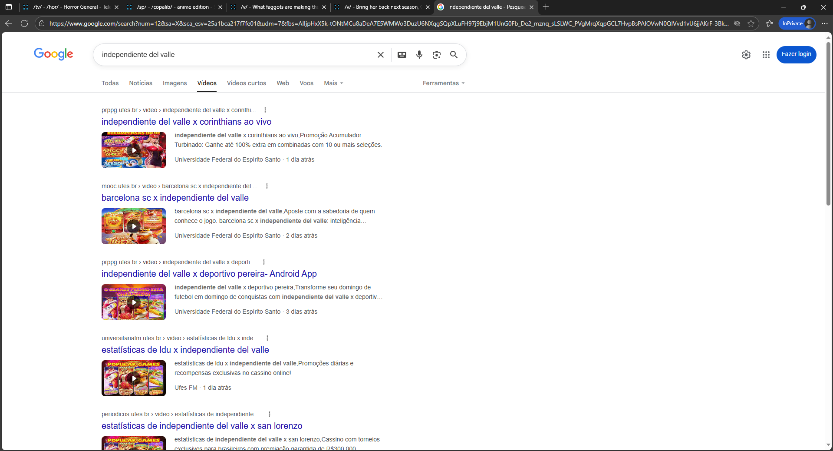Open estatísticas de ldu x independiente del valle link
The height and width of the screenshot is (451, 833).
(185, 350)
